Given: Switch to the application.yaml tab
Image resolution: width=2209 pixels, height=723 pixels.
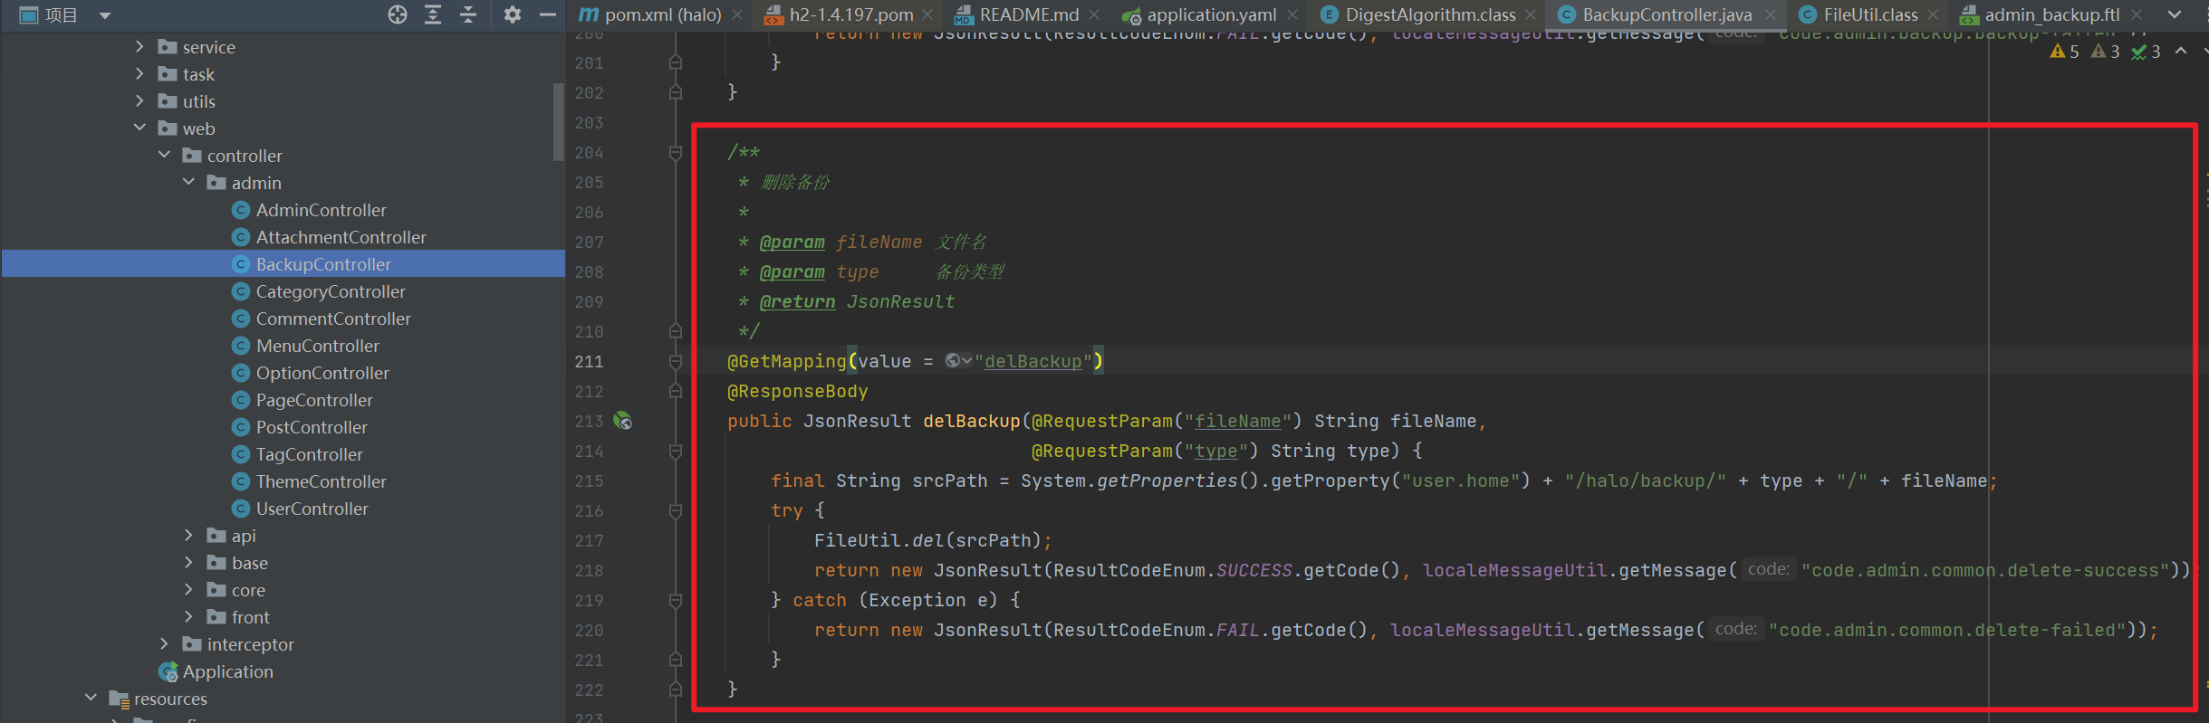Looking at the screenshot, I should (1211, 14).
